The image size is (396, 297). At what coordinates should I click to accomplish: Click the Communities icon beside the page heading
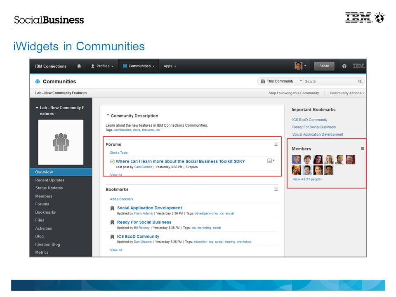click(x=38, y=81)
